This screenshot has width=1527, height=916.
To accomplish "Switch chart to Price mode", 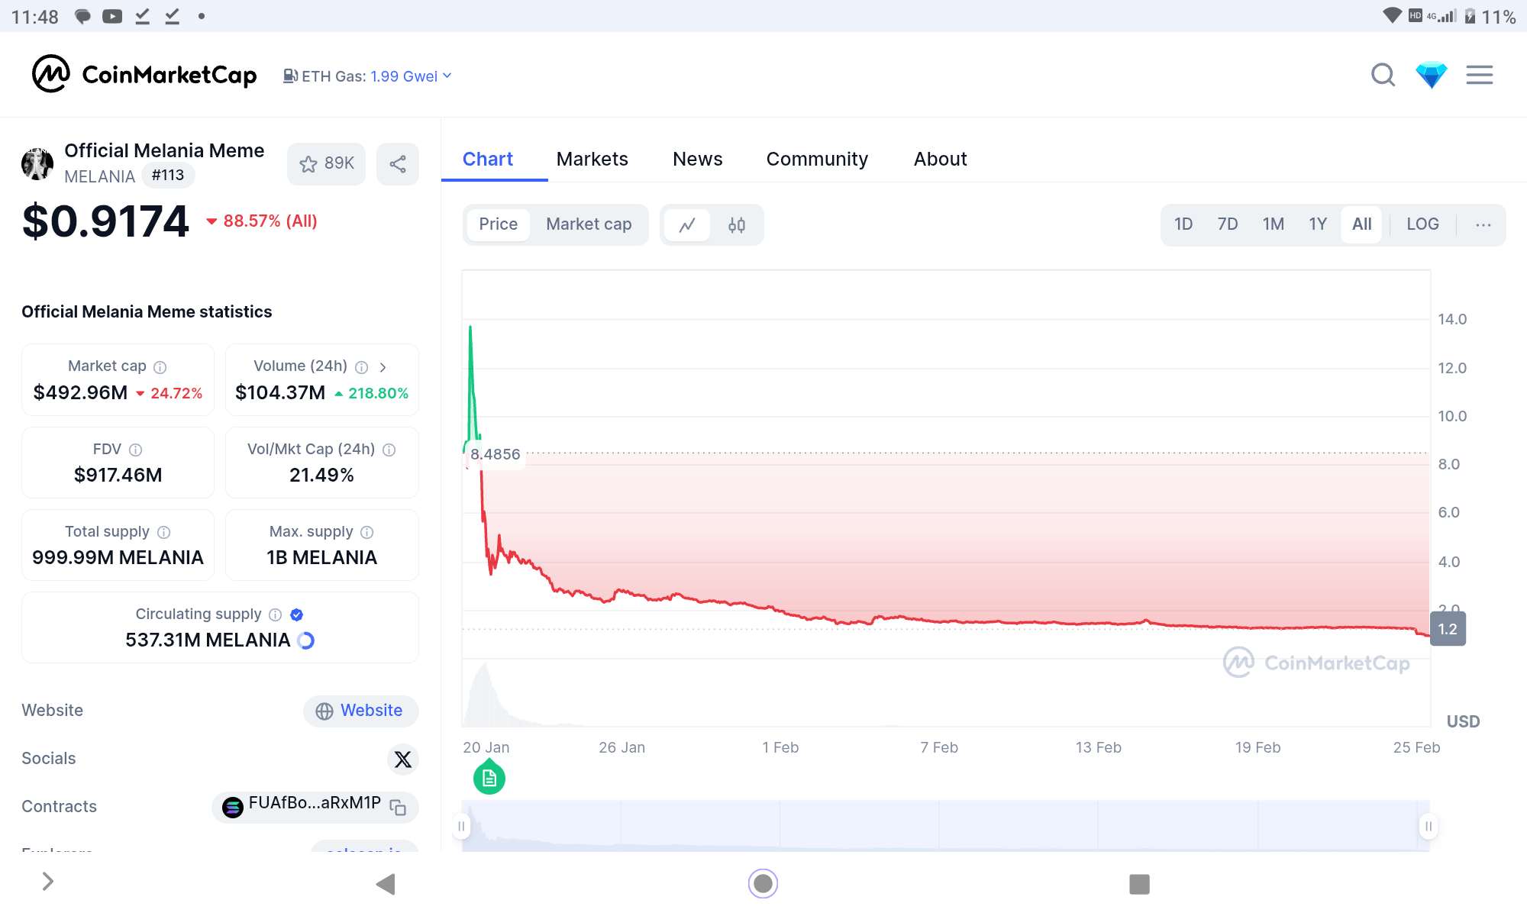I will (499, 224).
